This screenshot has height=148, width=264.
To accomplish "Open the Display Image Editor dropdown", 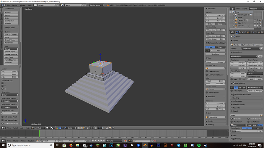I will click(251, 48).
